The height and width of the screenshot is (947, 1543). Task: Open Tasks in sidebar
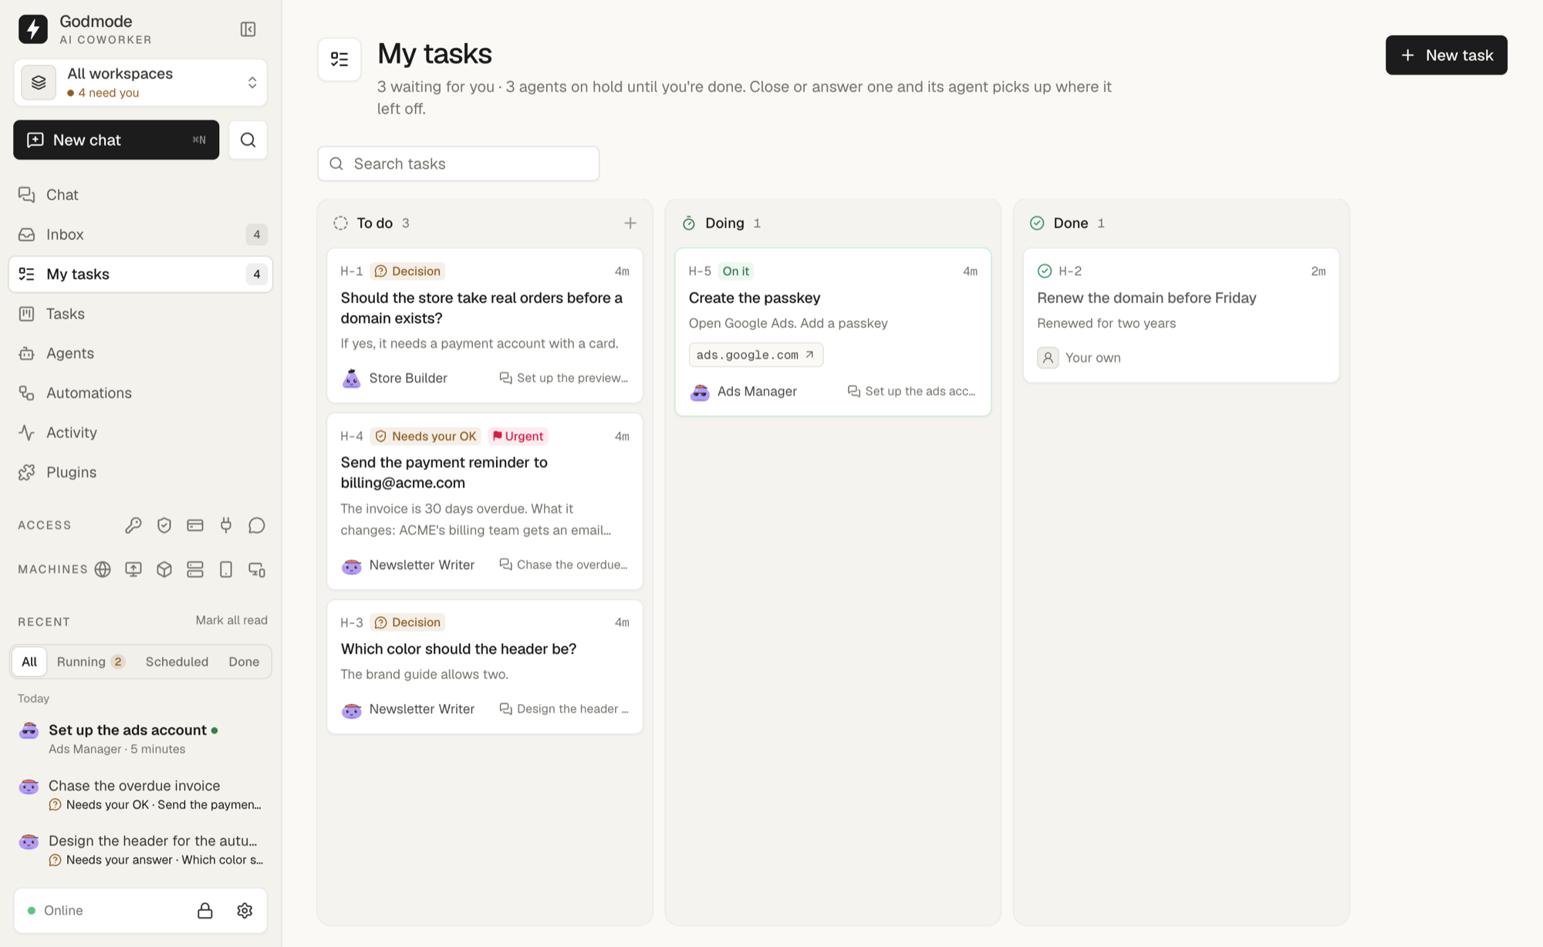[x=140, y=314]
